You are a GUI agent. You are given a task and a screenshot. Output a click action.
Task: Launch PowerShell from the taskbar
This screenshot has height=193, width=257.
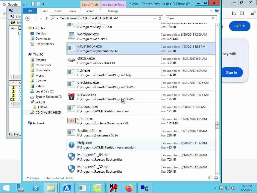[x=36, y=188]
